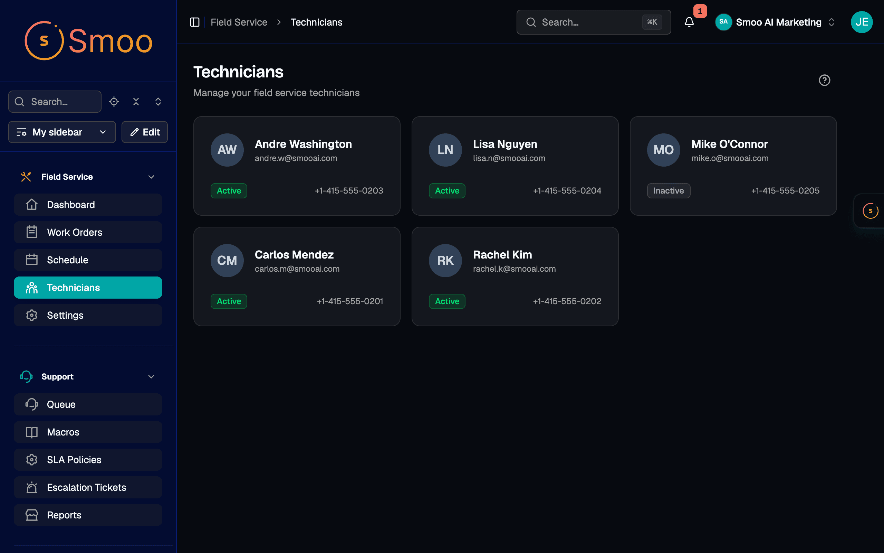The image size is (884, 553).
Task: Click the locate target icon in sidebar
Action: pos(114,102)
